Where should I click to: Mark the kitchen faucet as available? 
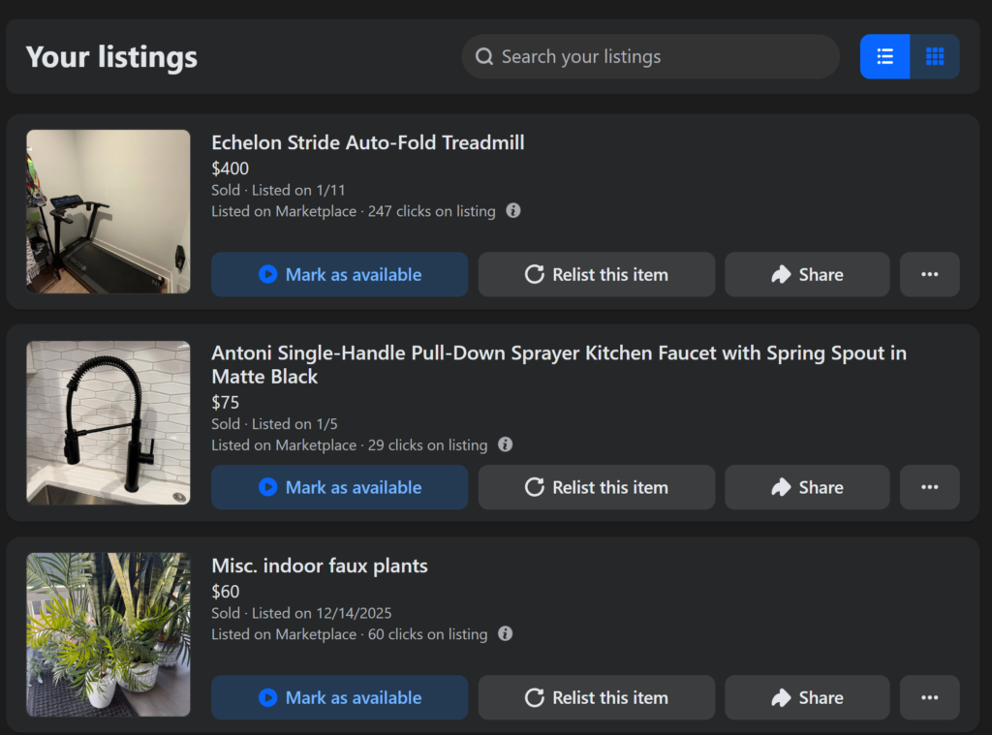(339, 488)
